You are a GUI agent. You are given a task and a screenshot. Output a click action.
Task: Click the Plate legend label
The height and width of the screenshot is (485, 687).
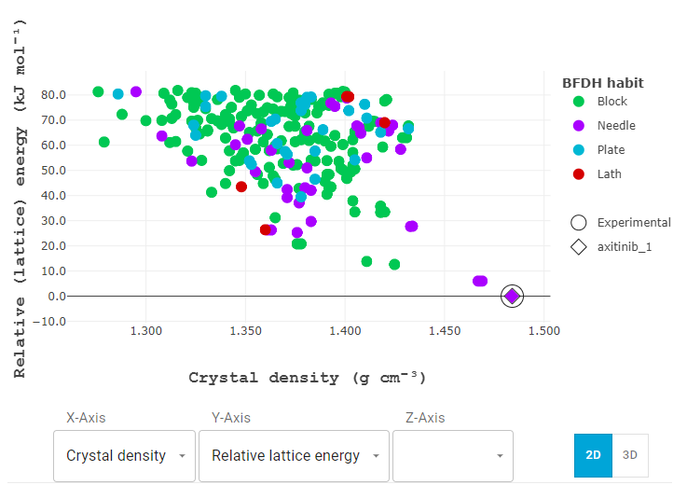[611, 150]
